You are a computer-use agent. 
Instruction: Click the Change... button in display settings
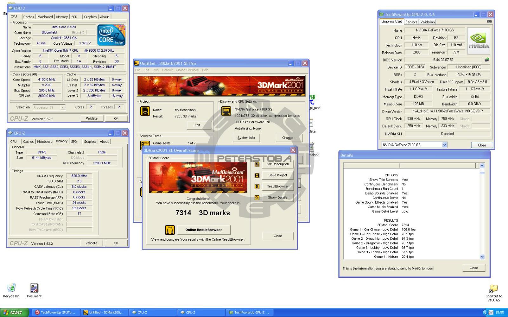[x=289, y=138]
